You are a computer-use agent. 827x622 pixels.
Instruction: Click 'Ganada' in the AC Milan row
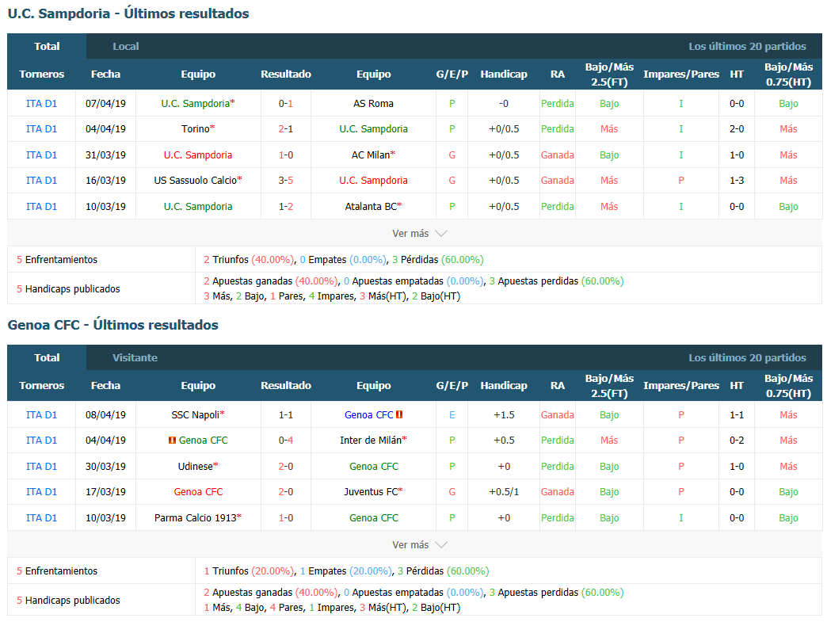(558, 155)
